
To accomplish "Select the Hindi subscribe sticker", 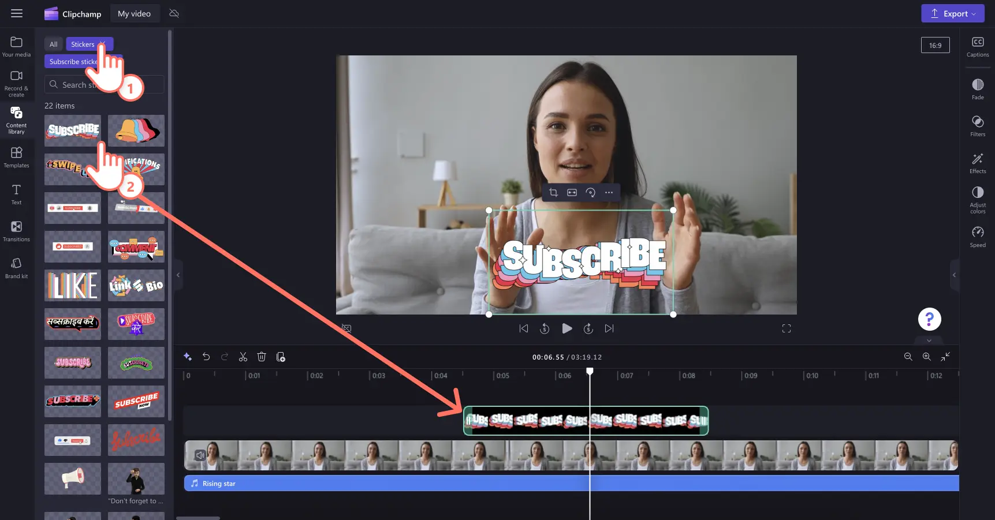I will point(73,324).
